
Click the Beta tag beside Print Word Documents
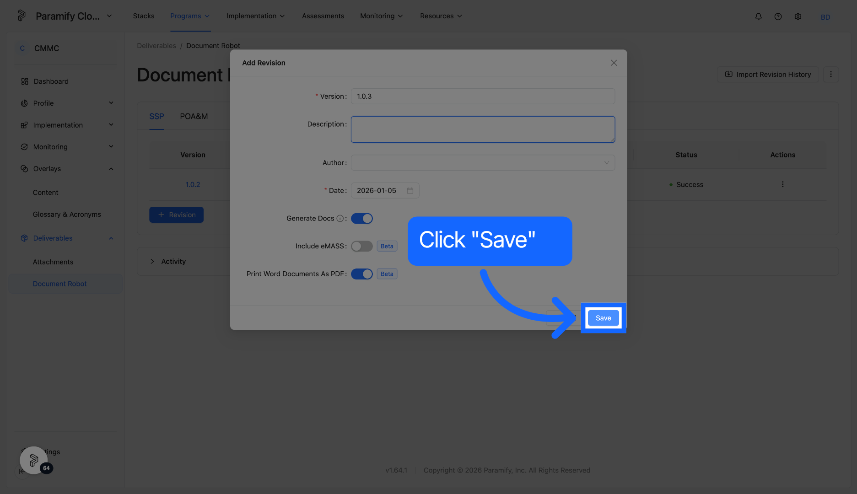pyautogui.click(x=387, y=274)
